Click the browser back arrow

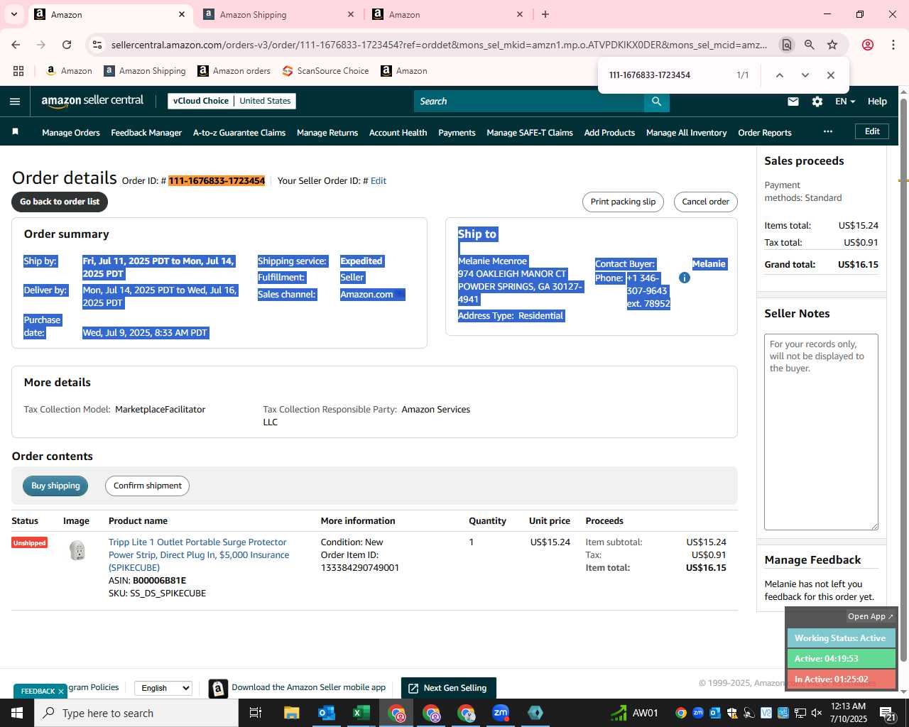click(16, 45)
